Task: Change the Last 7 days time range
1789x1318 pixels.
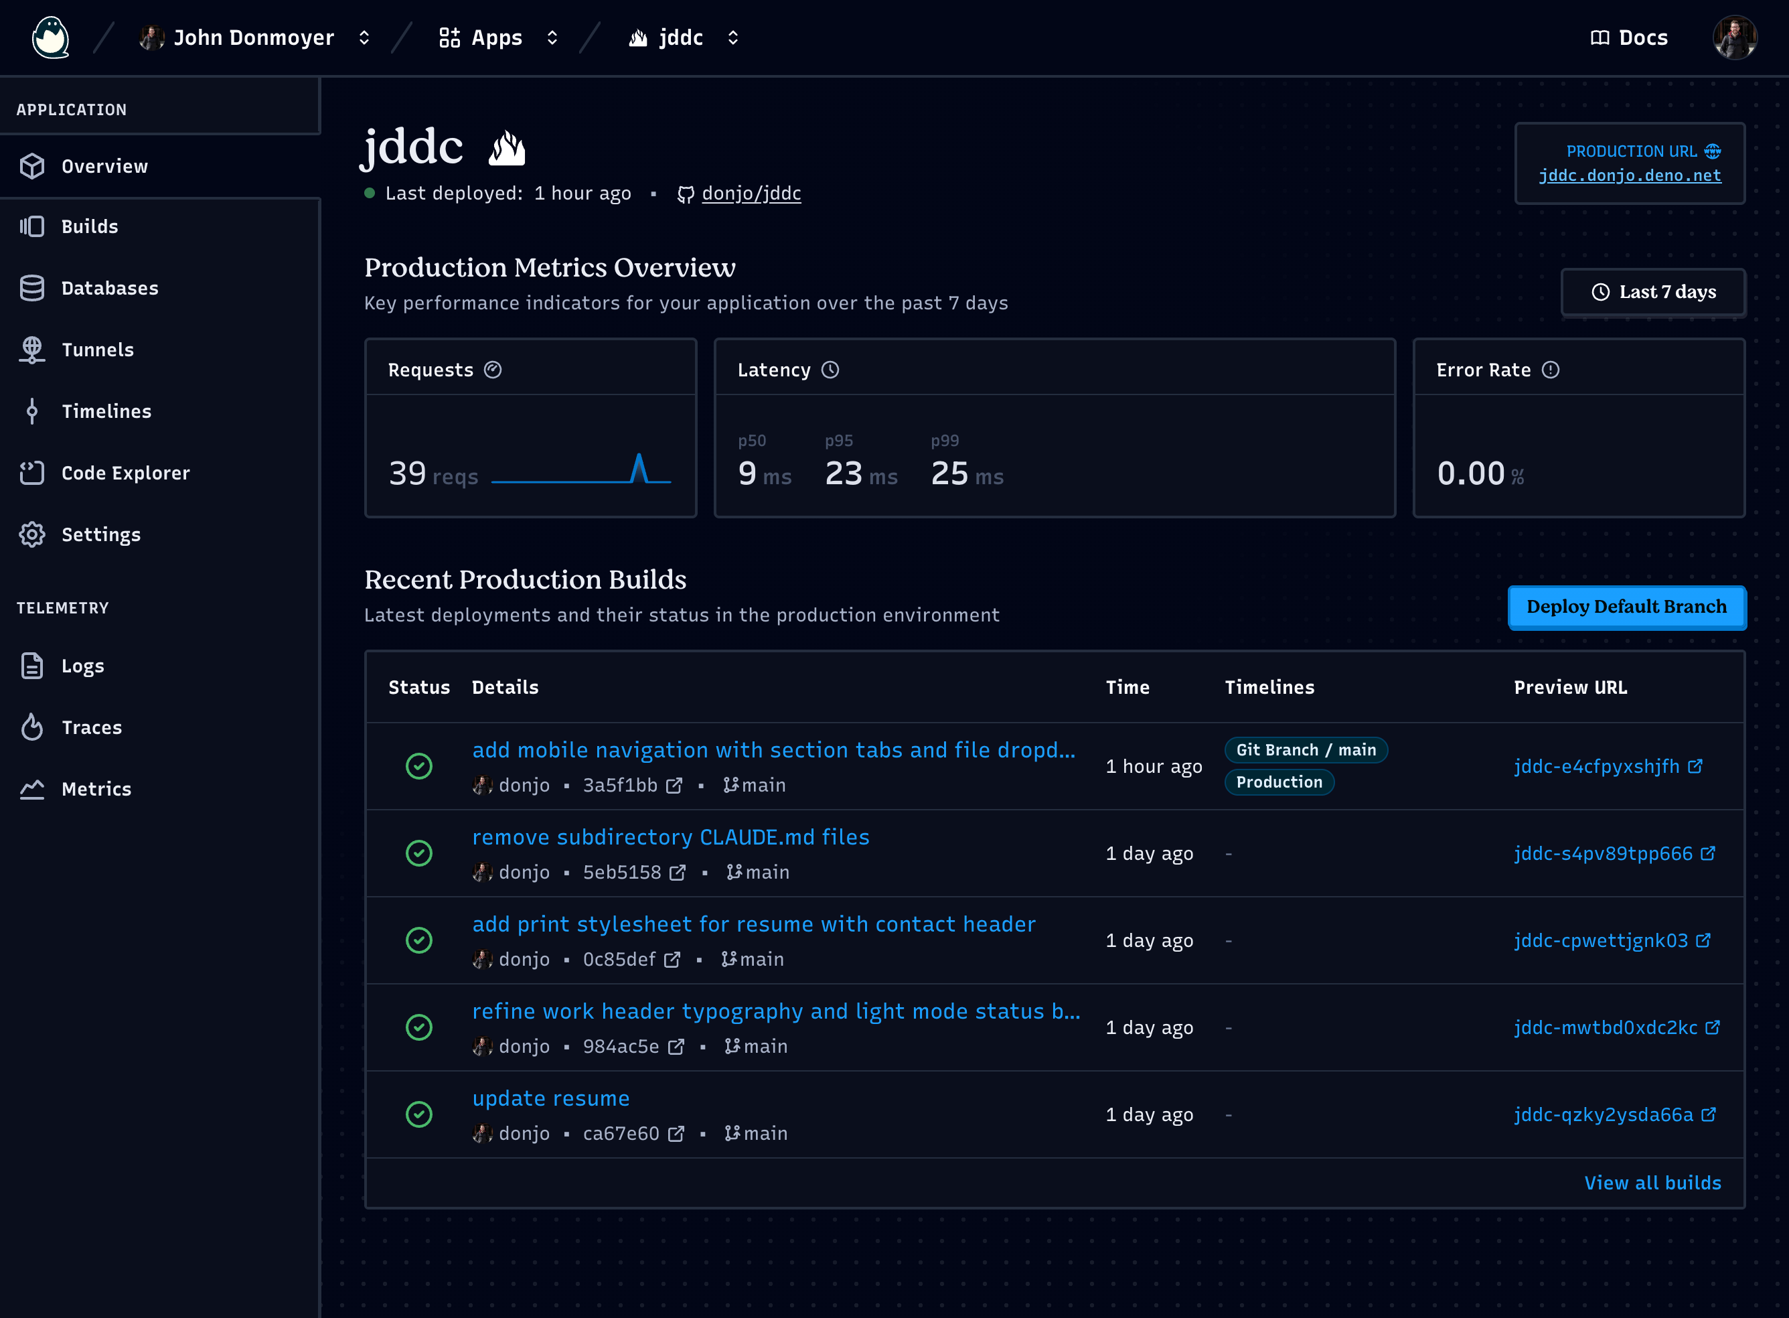Action: pyautogui.click(x=1652, y=292)
